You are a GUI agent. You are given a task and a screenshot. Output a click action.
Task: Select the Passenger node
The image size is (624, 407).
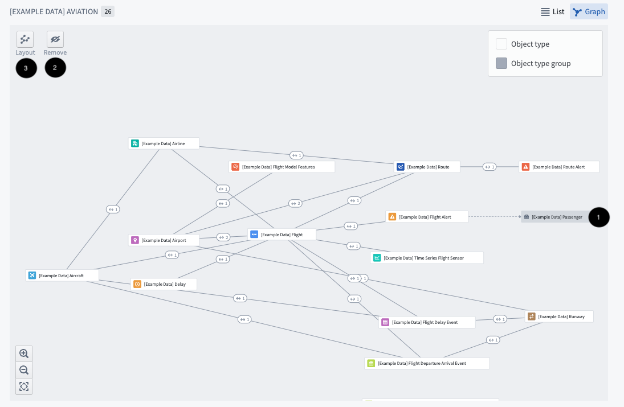[553, 217]
